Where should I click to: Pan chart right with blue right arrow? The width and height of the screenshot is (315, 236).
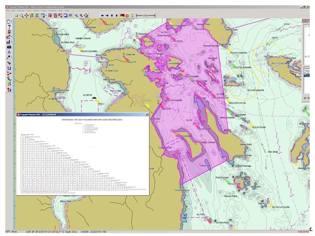107,15
